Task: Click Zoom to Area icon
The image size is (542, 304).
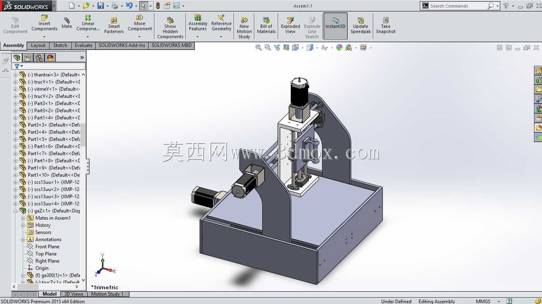Action: point(268,47)
